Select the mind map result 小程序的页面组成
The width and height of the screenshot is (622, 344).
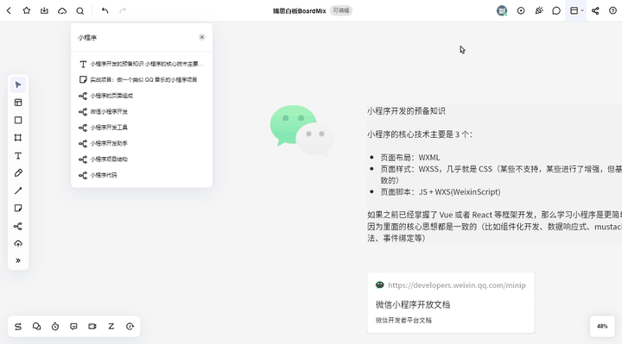click(141, 96)
